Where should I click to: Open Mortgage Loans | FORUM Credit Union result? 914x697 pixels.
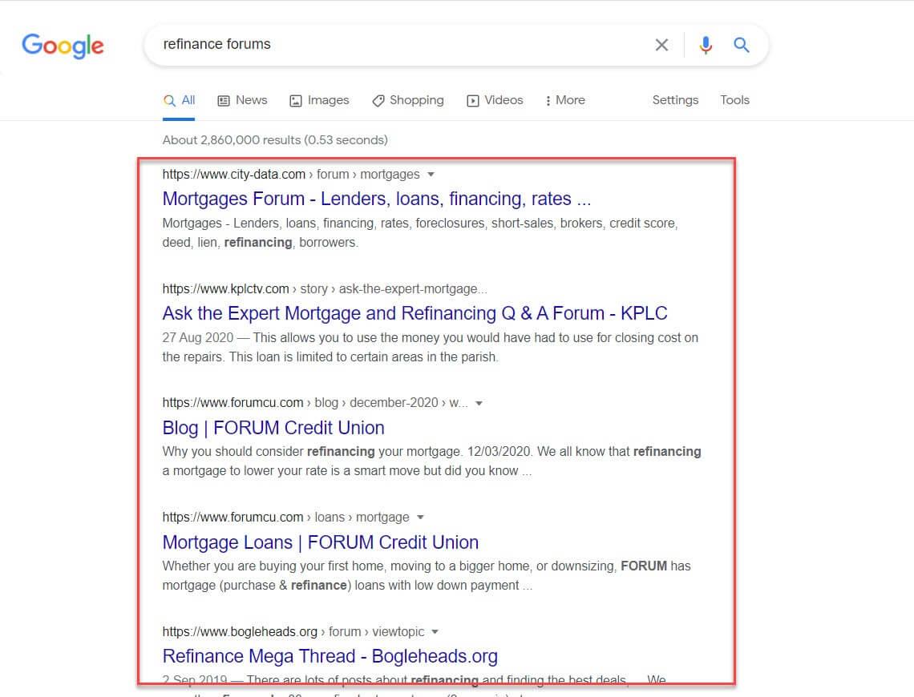point(321,542)
